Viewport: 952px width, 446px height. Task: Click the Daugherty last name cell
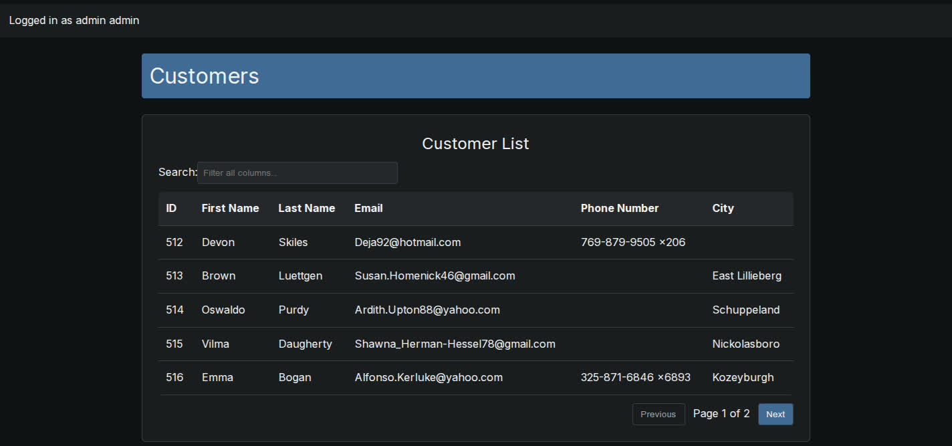(x=305, y=344)
